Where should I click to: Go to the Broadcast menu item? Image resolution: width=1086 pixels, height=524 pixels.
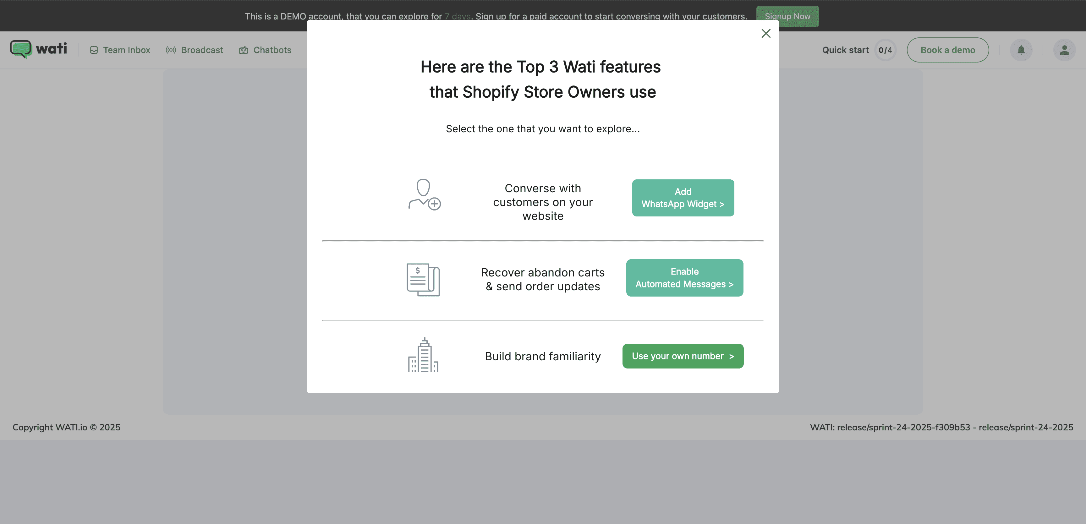point(202,50)
